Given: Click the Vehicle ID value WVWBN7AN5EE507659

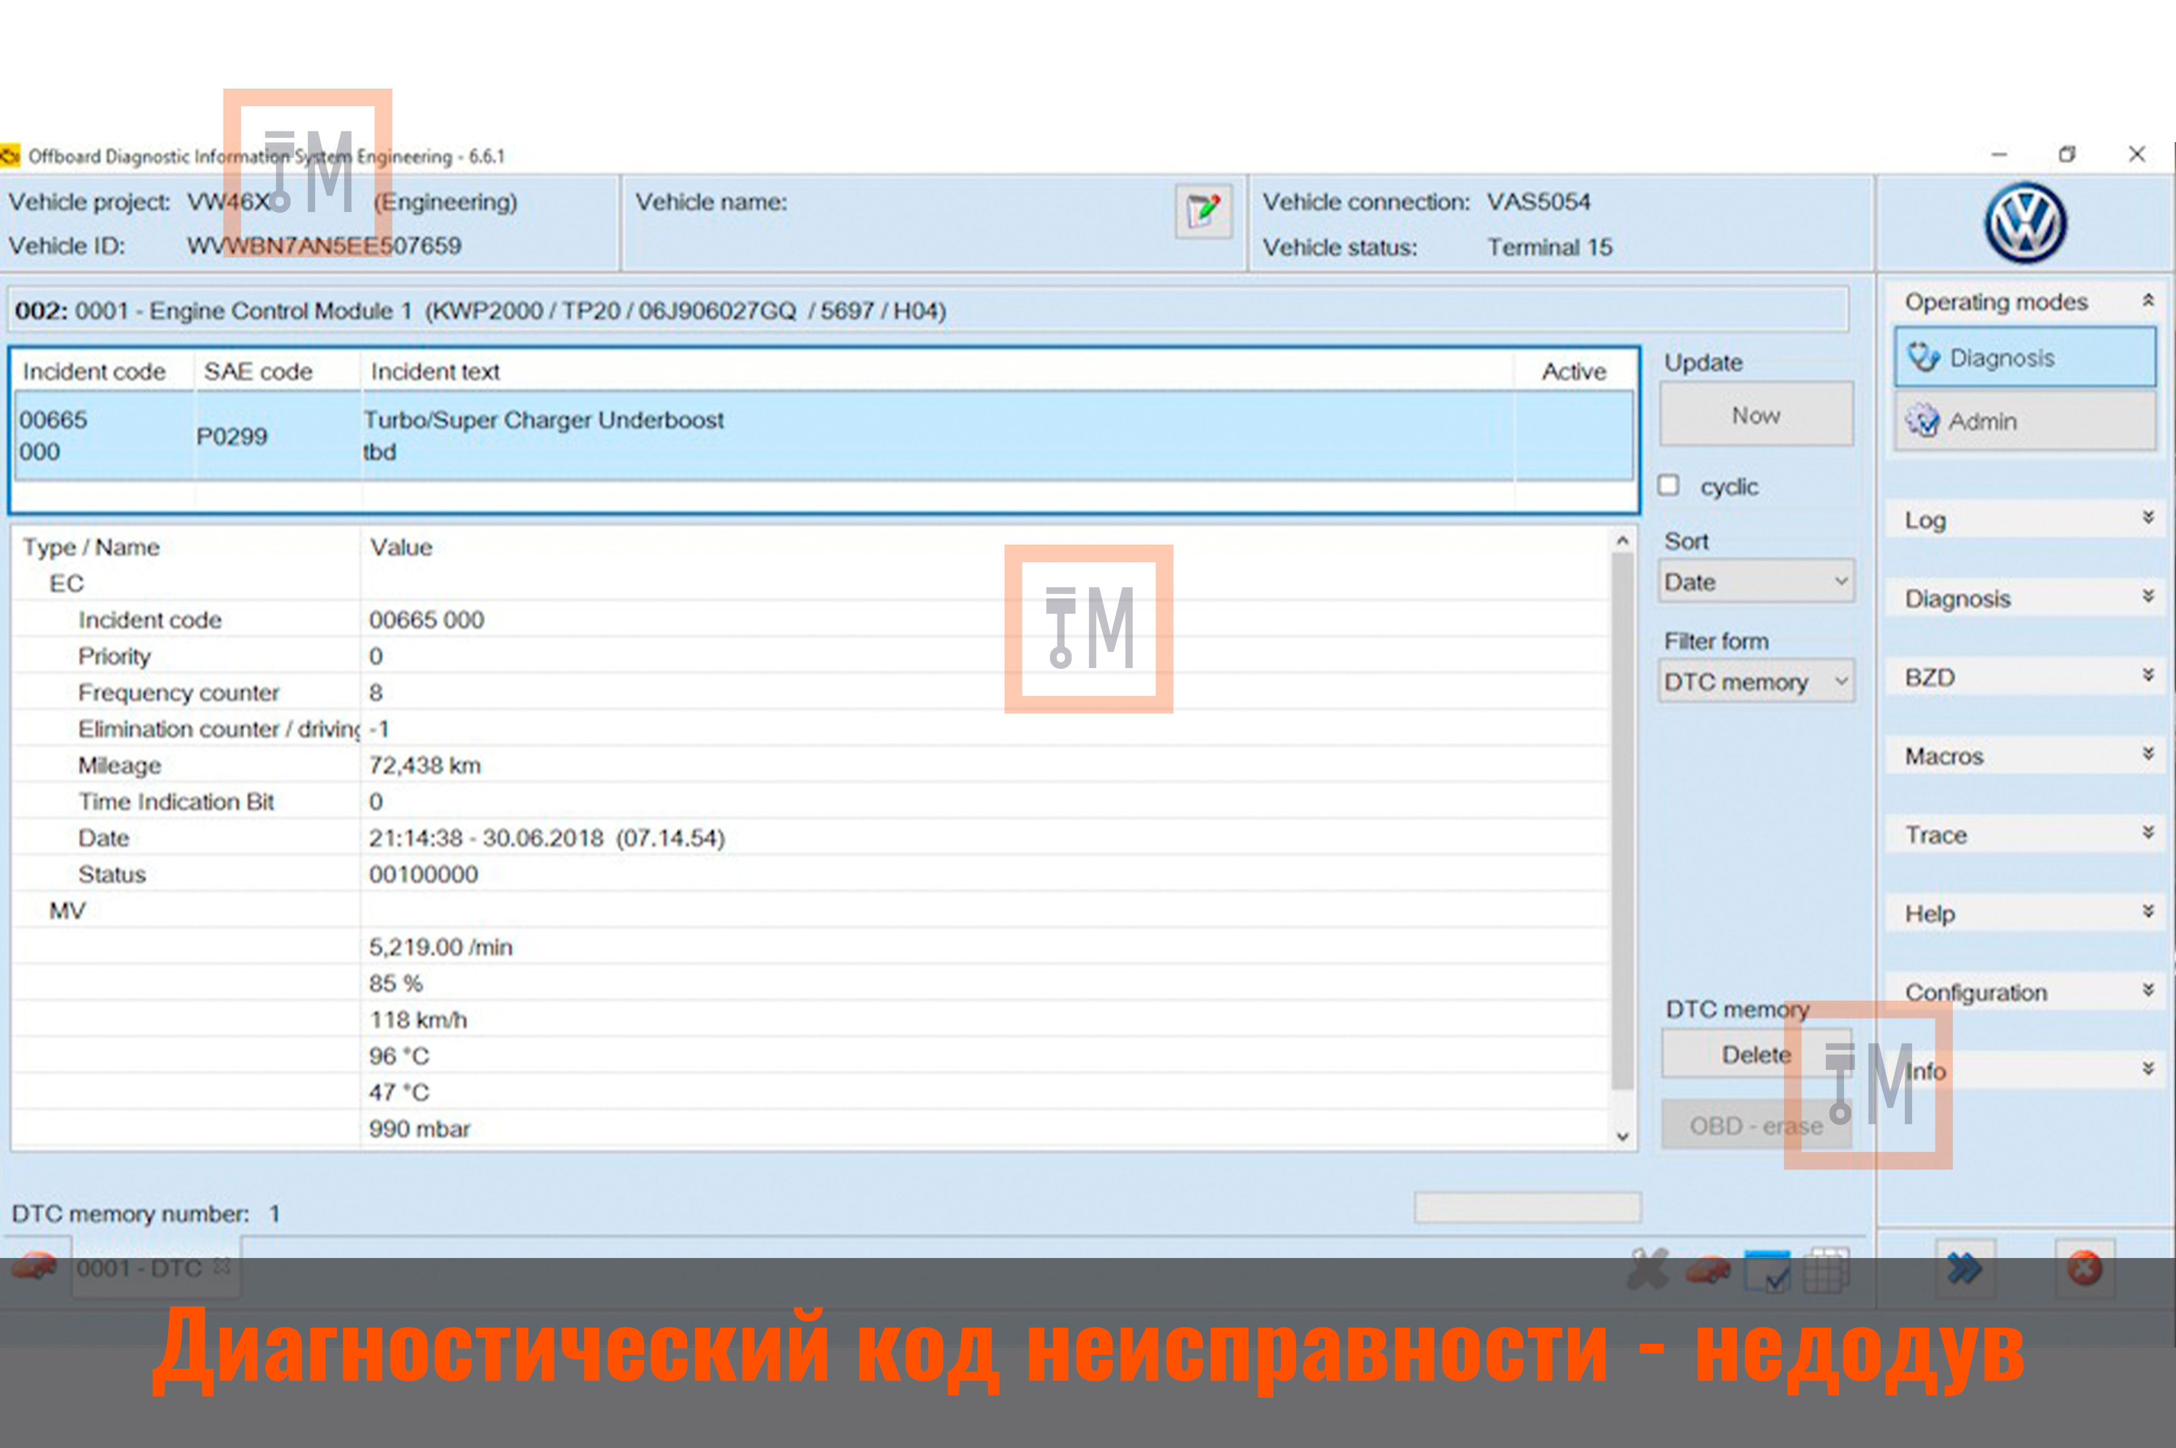Looking at the screenshot, I should click(x=324, y=245).
